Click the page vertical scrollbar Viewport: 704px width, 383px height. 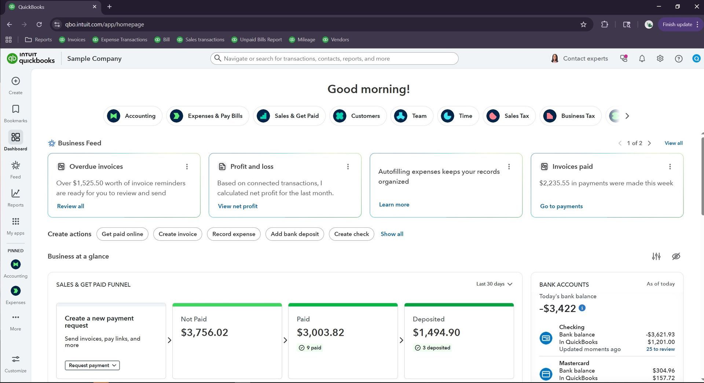[702, 176]
